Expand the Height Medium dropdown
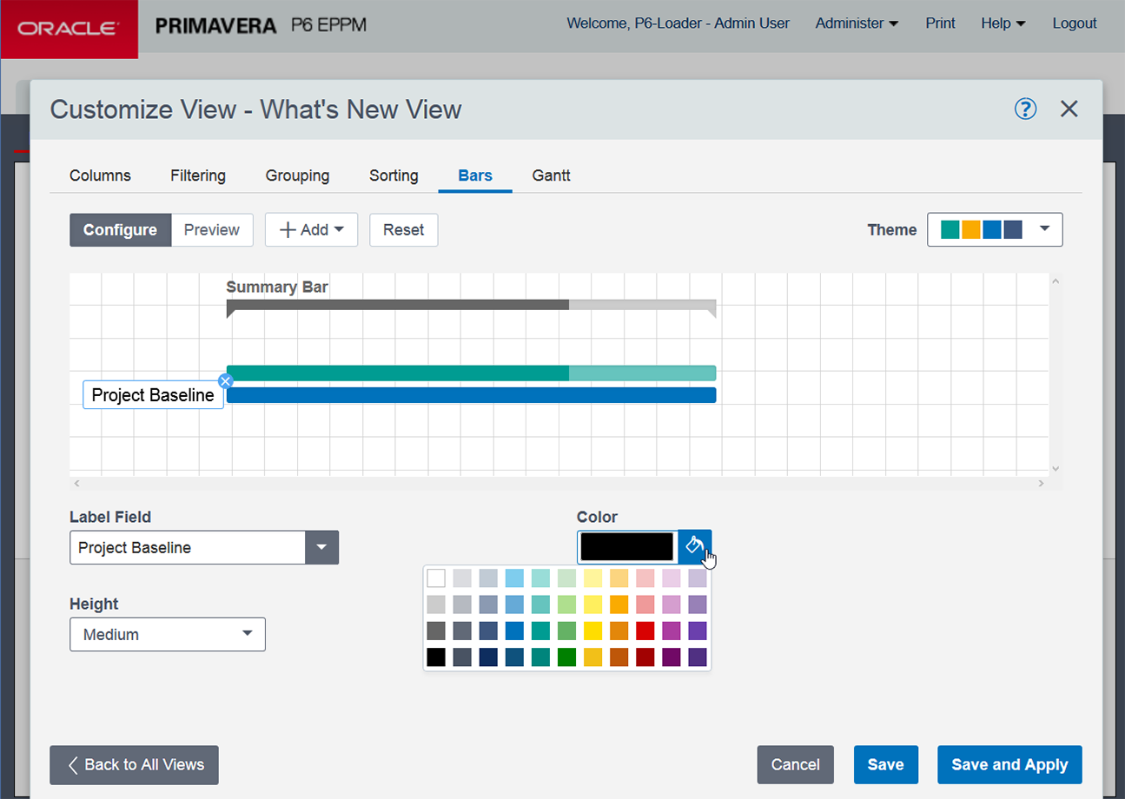 (x=167, y=635)
